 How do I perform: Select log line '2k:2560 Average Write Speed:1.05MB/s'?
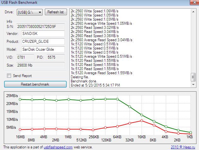click(x=101, y=23)
